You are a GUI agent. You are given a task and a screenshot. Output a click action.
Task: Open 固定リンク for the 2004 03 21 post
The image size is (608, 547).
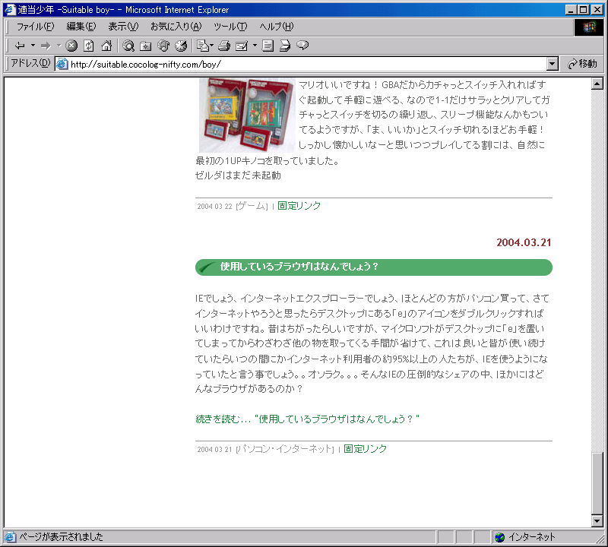coord(365,449)
